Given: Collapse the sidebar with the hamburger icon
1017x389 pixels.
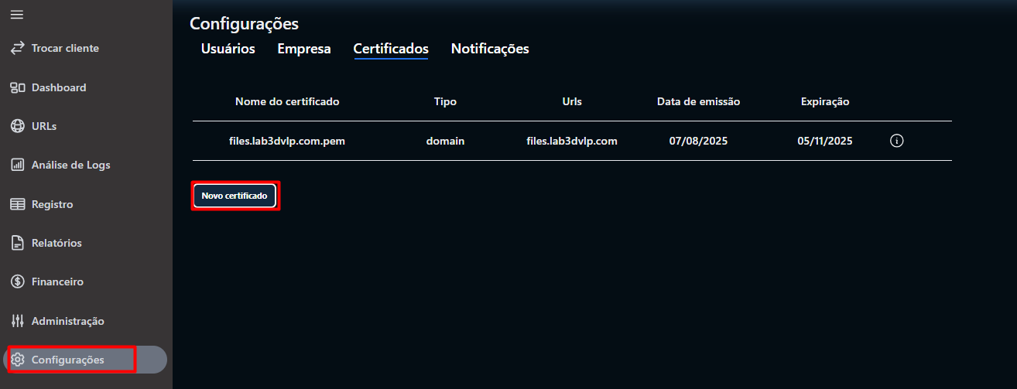Looking at the screenshot, I should coord(16,15).
